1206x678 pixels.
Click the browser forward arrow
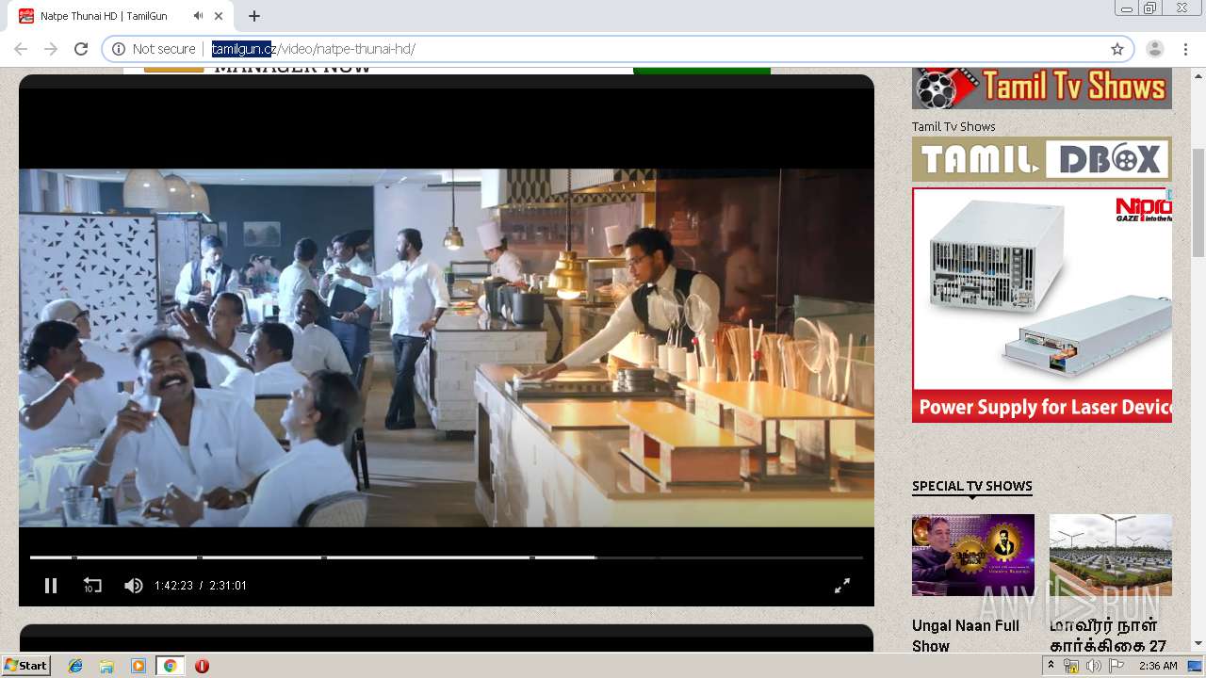[x=51, y=49]
